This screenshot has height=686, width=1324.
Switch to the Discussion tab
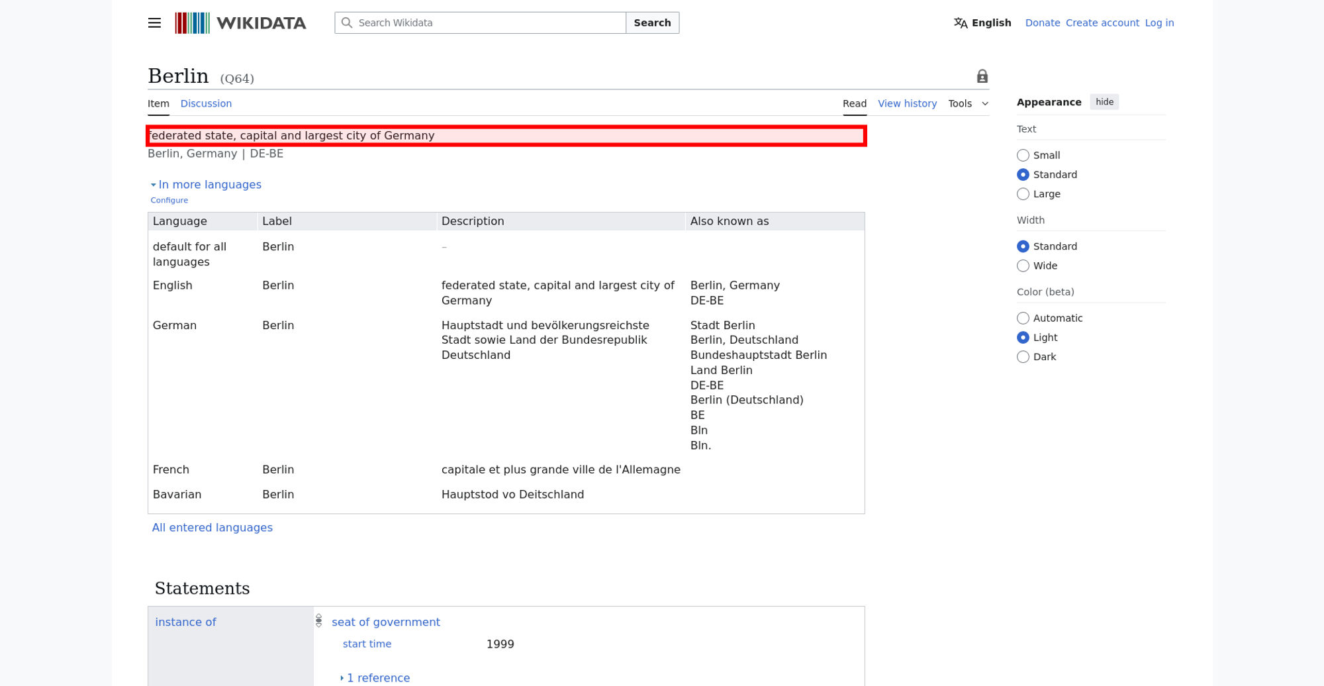tap(206, 104)
